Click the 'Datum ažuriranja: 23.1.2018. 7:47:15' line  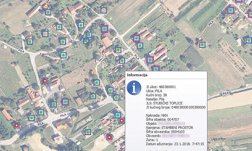pyautogui.click(x=175, y=144)
